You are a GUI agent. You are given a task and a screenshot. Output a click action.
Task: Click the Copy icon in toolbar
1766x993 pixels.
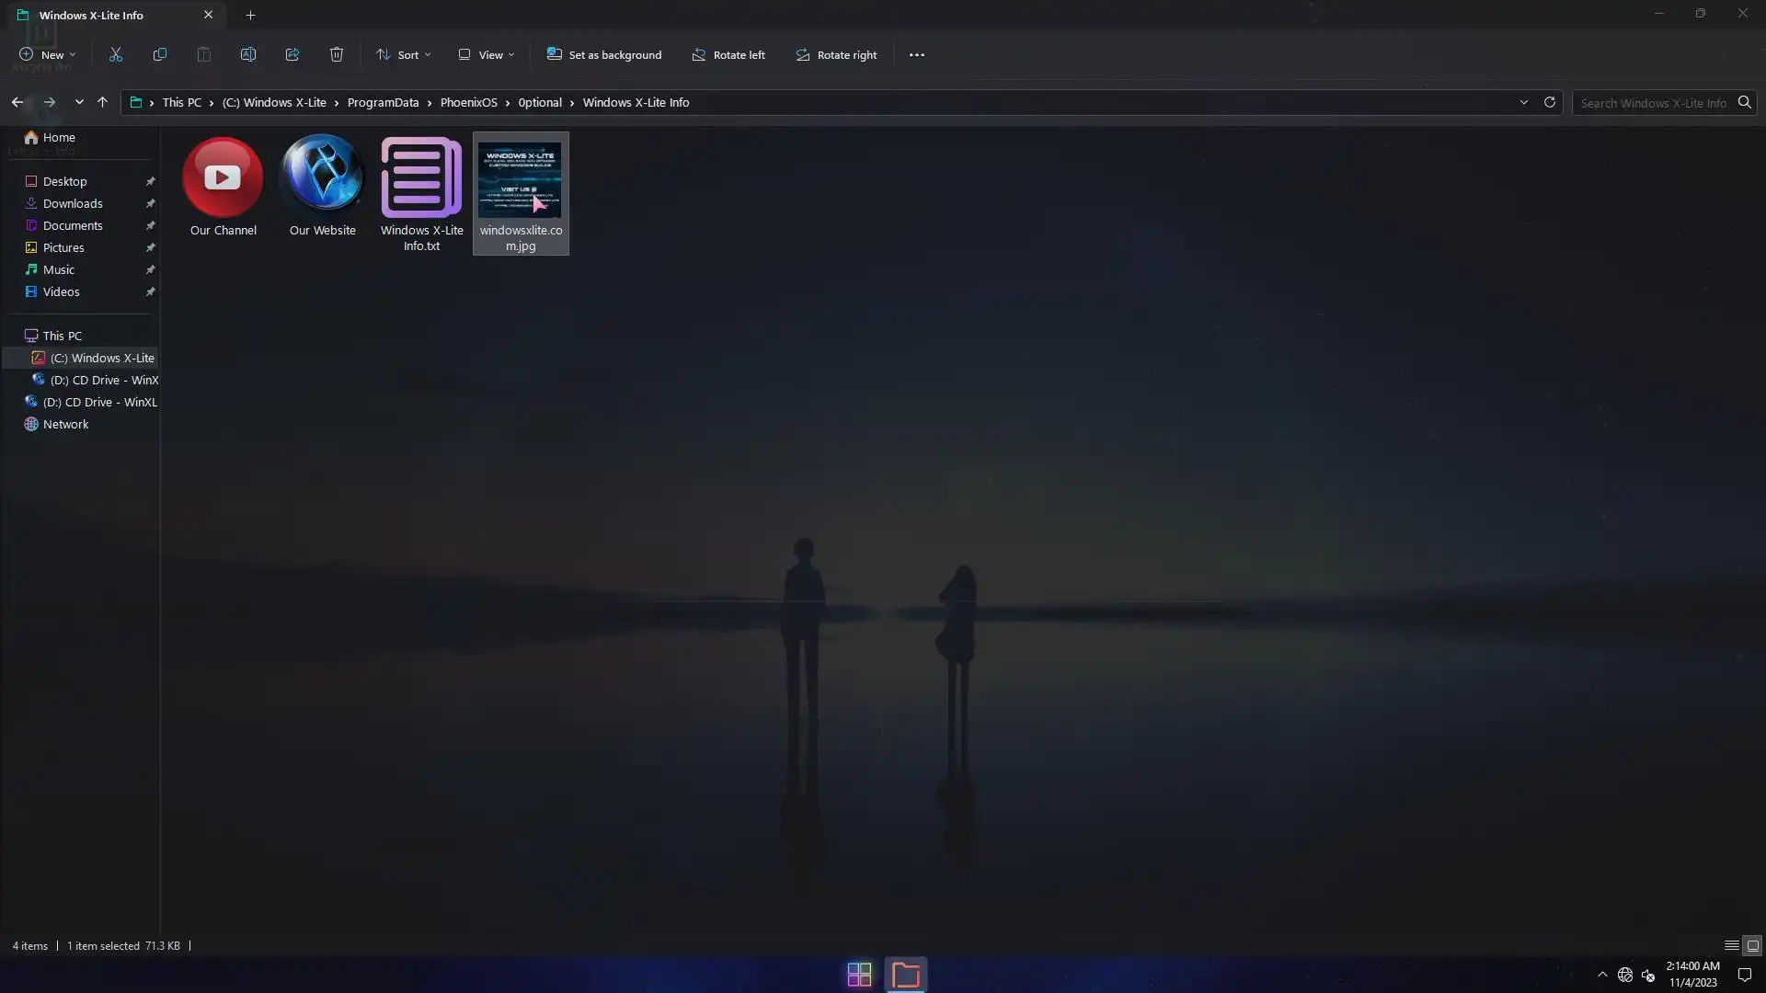(x=160, y=55)
